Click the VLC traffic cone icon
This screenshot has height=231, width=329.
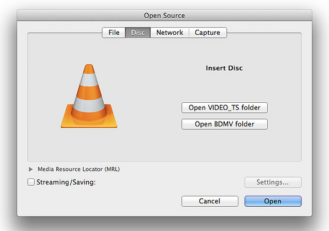(x=89, y=96)
